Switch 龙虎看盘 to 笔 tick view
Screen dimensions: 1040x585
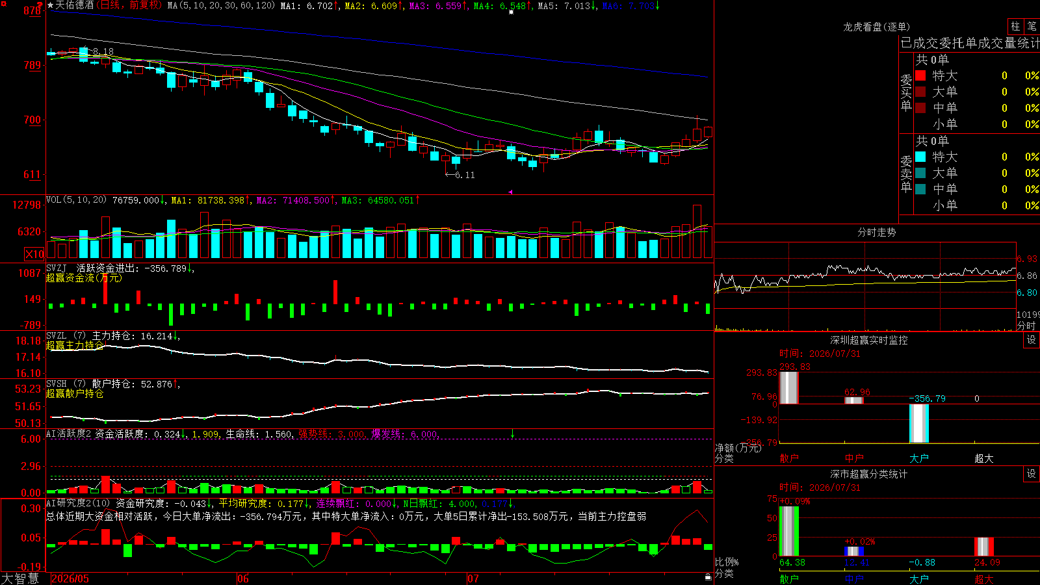click(x=1032, y=26)
